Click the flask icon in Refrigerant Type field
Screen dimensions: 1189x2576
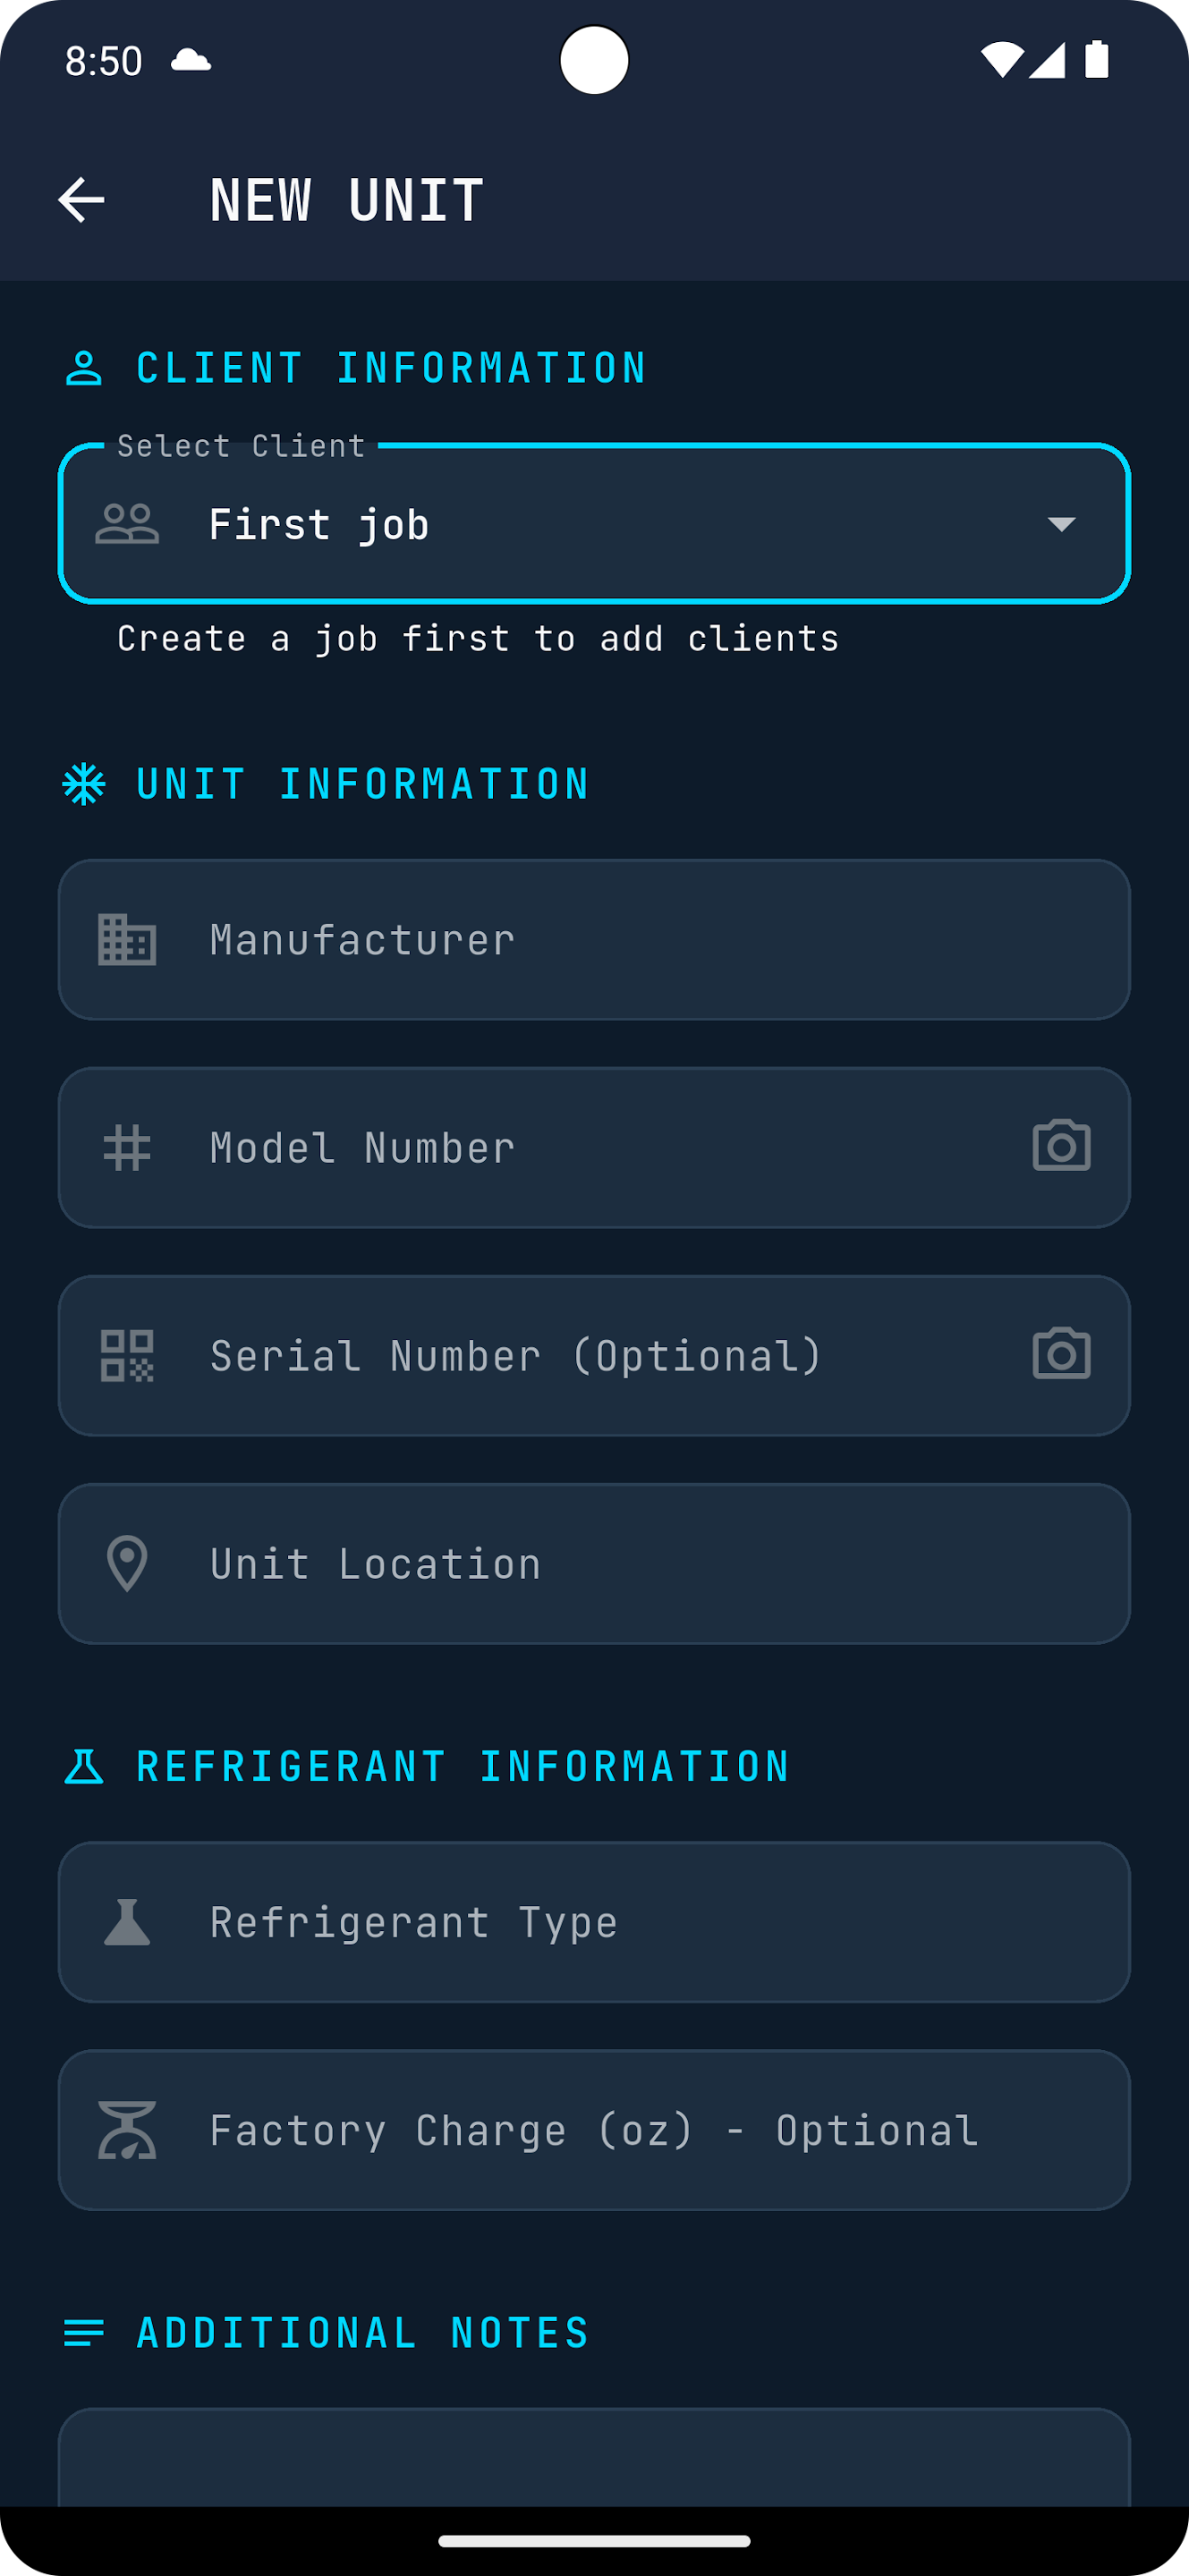click(x=128, y=1921)
